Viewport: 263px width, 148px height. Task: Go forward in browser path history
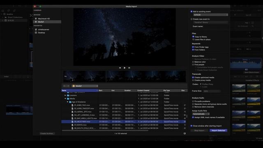click(68, 86)
